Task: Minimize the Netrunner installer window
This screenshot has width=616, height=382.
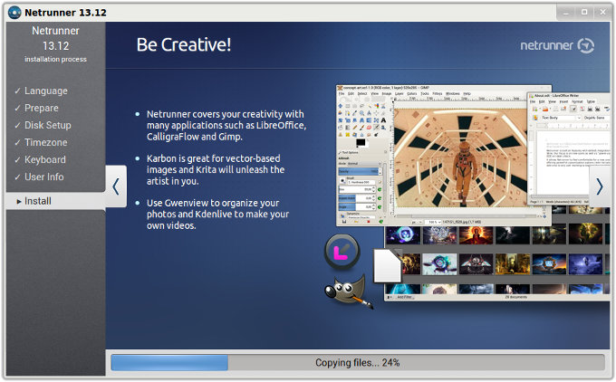Action: click(565, 13)
